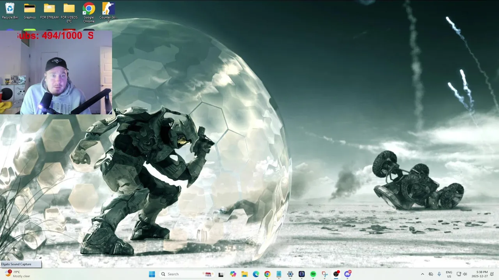Screen dimensions: 499x280
Task: Open the Snipping Tool in the taskbar
Action: tap(325, 274)
